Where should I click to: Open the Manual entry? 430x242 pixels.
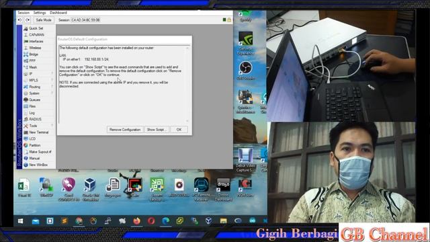pos(34,159)
